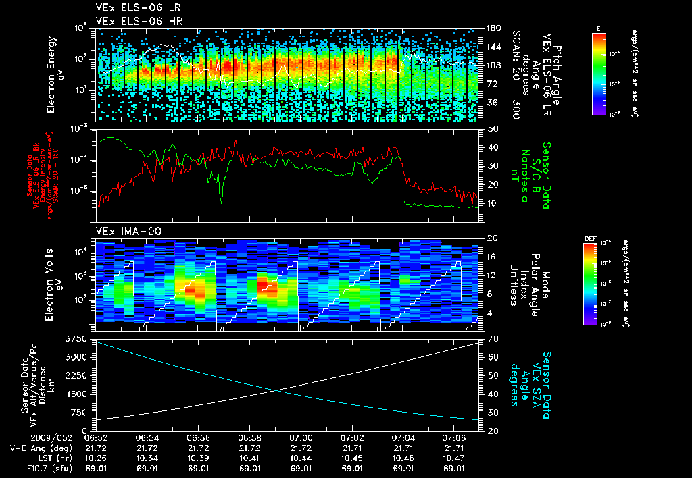Click the 'Electron Volts eV' axis label
Screen dimensions: 692x478
pos(53,285)
